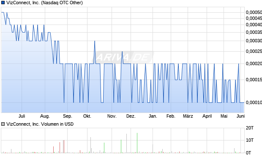The height and width of the screenshot is (157, 262).
Task: Click the 'März' month axis label
Action: click(188, 116)
